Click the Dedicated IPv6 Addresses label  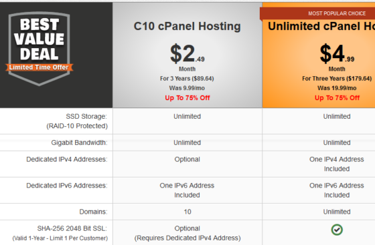point(67,186)
